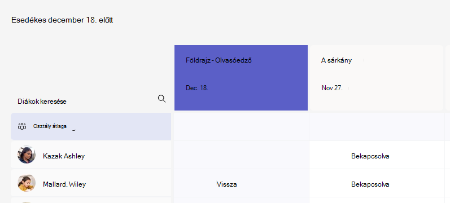This screenshot has width=450, height=203.
Task: Click the magnifier search icon
Action: 161,99
